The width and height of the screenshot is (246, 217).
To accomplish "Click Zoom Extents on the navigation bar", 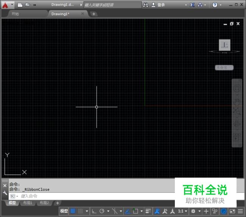I will [237, 111].
